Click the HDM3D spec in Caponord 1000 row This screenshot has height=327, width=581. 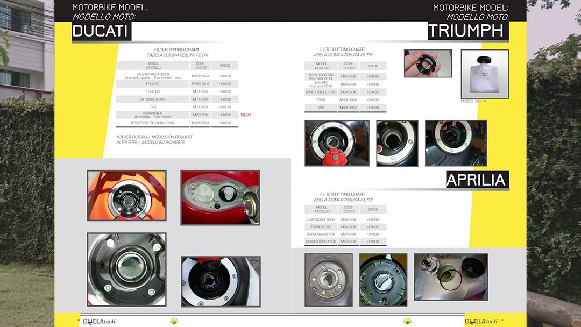point(373,219)
